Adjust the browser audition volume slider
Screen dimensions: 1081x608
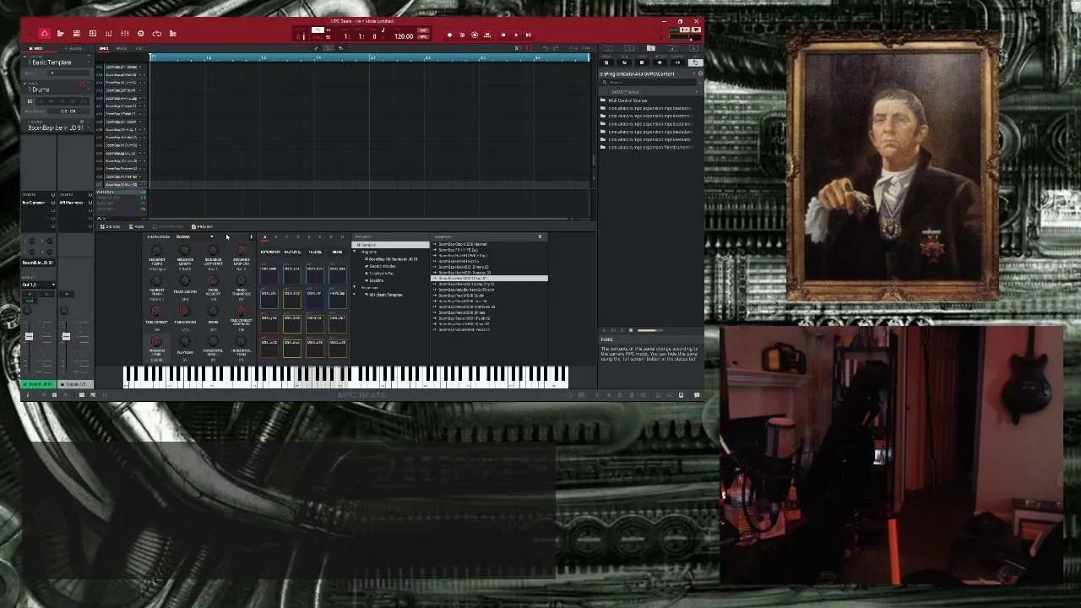[x=649, y=330]
